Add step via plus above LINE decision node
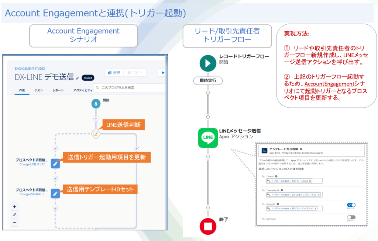This screenshot has width=378, height=241. (x=96, y=119)
